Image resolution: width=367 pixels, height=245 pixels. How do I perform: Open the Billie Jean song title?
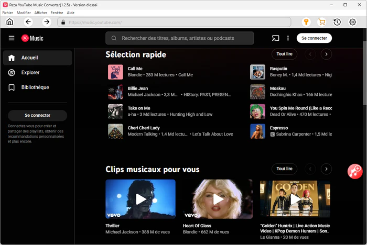click(x=138, y=88)
